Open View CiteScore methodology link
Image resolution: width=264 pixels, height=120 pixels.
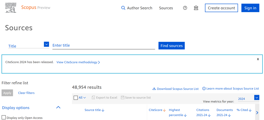point(78,62)
